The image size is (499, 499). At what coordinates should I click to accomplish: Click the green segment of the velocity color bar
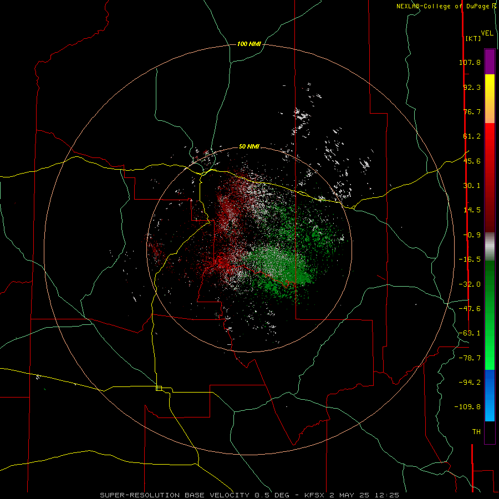[490, 315]
